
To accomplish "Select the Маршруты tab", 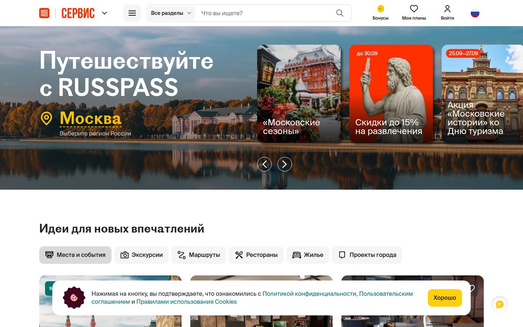I will pyautogui.click(x=199, y=255).
